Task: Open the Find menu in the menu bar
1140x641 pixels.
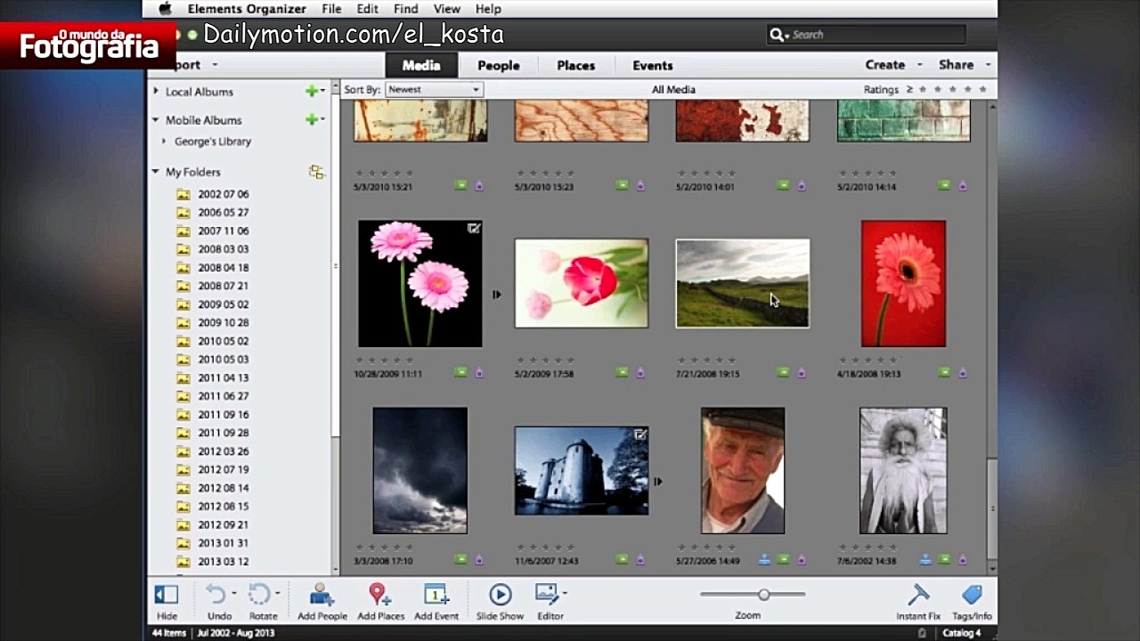Action: pos(405,9)
